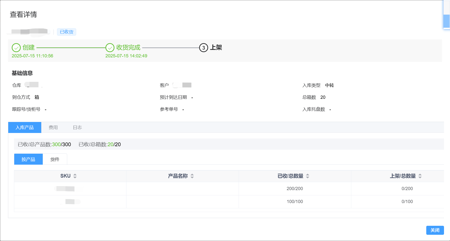Click the check circle icon beside 收货完成
This screenshot has width=450, height=241.
tap(110, 47)
